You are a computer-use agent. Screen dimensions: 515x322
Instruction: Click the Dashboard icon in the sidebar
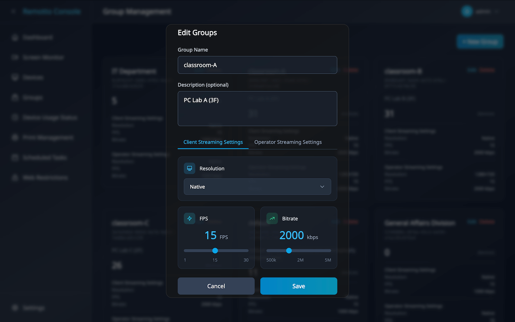15,38
